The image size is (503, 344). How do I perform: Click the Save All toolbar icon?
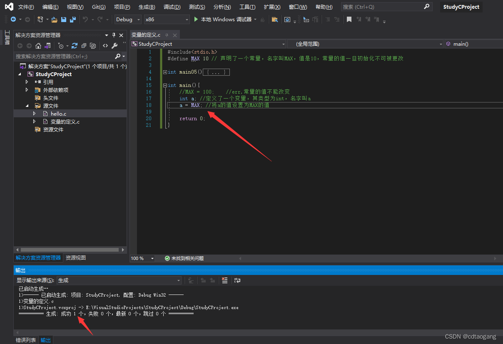(73, 20)
